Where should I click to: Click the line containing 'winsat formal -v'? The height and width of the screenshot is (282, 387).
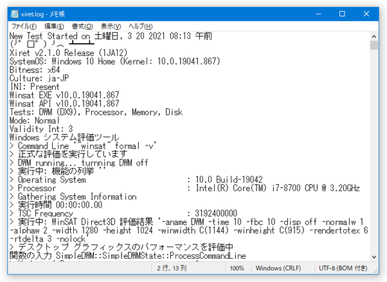83,146
